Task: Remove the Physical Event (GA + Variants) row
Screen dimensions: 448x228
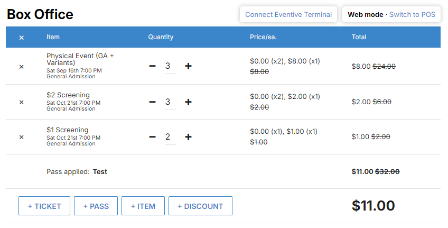Action: tap(22, 67)
